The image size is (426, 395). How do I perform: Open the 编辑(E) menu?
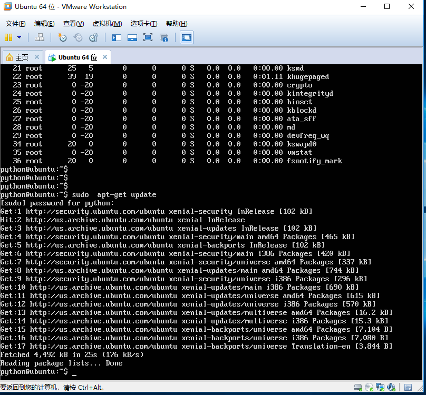(x=44, y=24)
